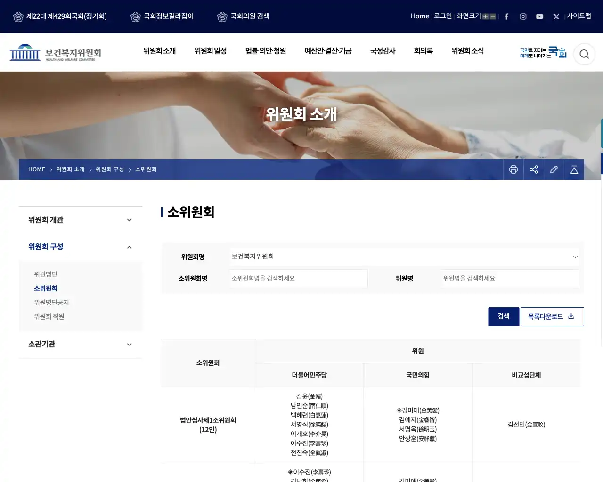Jump to top with the up-arrow icon
The image size is (603, 482).
click(574, 169)
